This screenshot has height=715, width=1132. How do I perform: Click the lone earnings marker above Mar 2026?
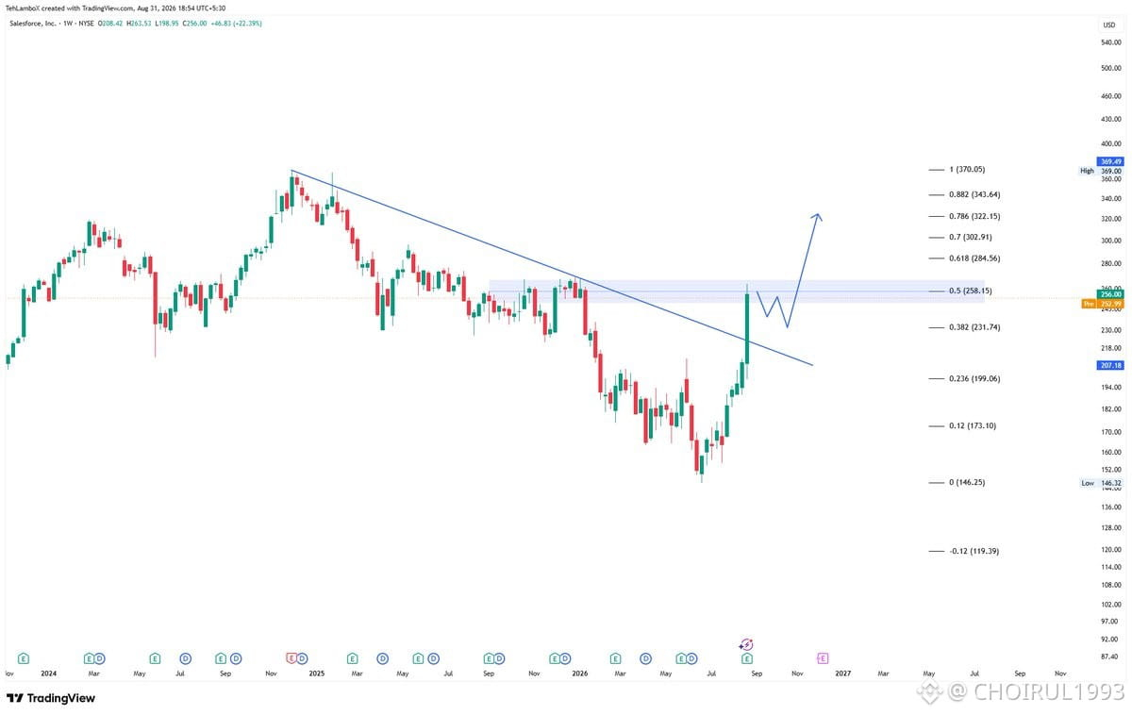pyautogui.click(x=615, y=658)
